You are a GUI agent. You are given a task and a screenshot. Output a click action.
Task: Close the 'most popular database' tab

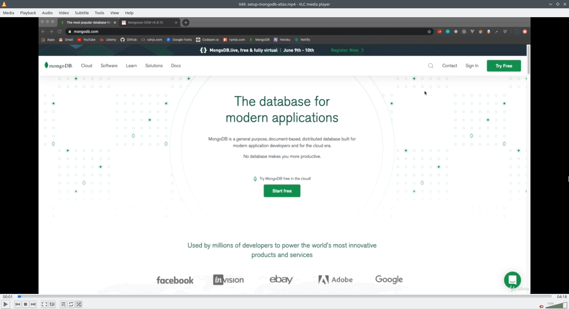click(x=115, y=23)
